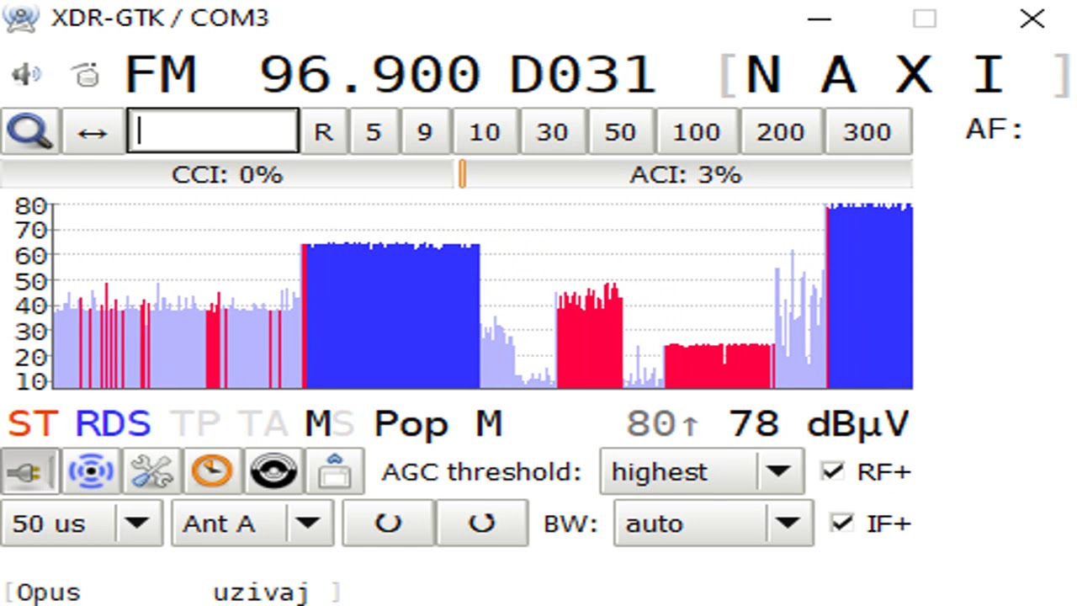Toggle the ST stereo indicator

point(33,424)
